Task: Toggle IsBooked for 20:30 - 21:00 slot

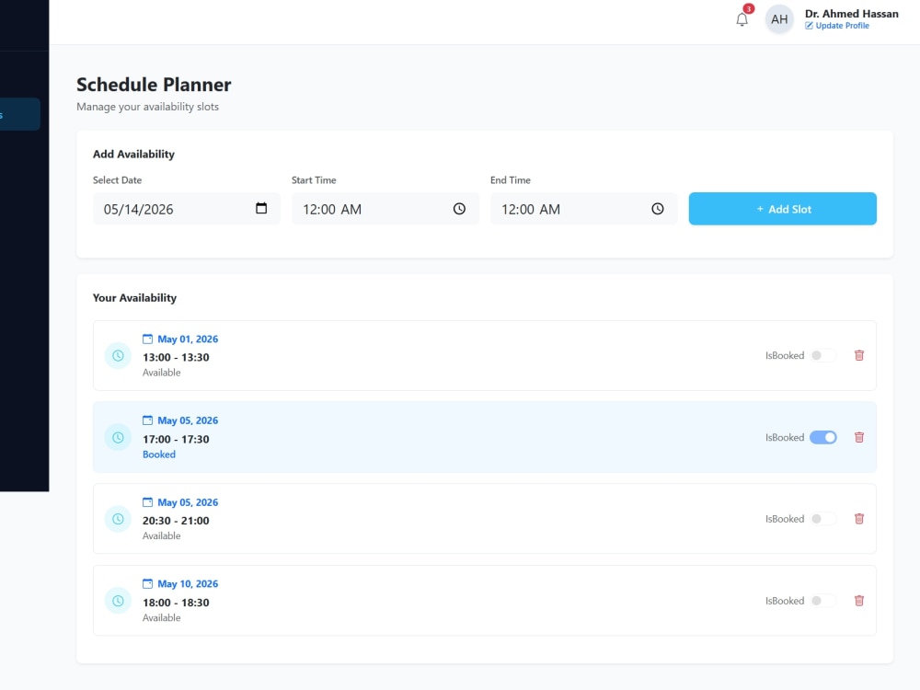Action: click(x=823, y=519)
